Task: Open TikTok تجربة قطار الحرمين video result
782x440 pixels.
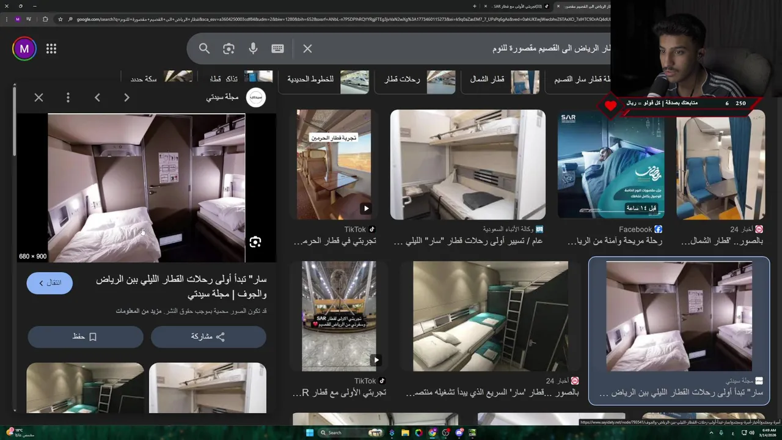Action: point(334,165)
